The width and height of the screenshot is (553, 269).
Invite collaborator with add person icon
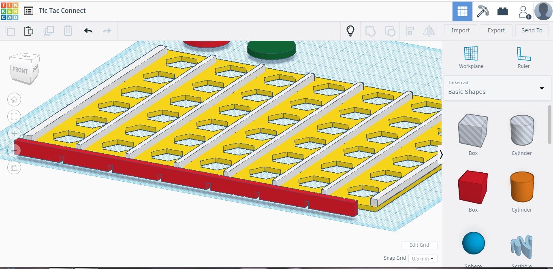(x=524, y=11)
